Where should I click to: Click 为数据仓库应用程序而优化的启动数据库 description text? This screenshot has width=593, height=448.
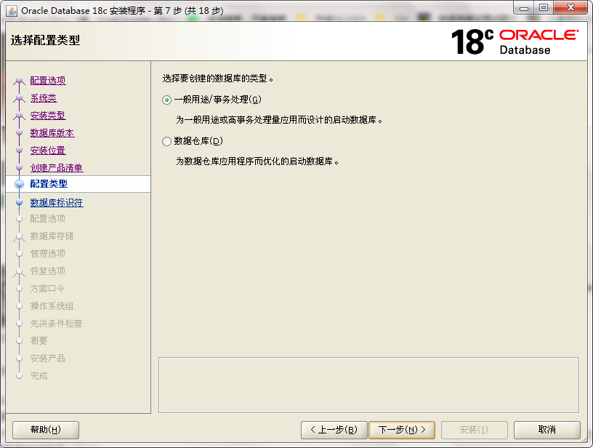(257, 161)
